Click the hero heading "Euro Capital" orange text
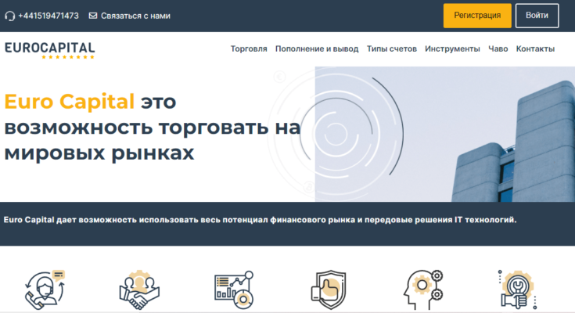 (x=70, y=101)
